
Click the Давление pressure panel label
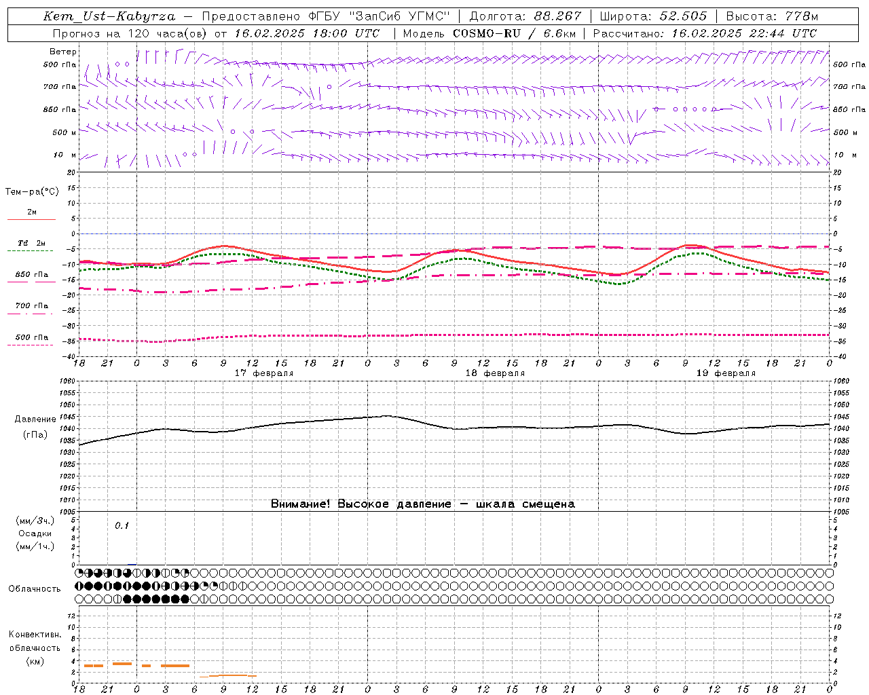click(35, 419)
